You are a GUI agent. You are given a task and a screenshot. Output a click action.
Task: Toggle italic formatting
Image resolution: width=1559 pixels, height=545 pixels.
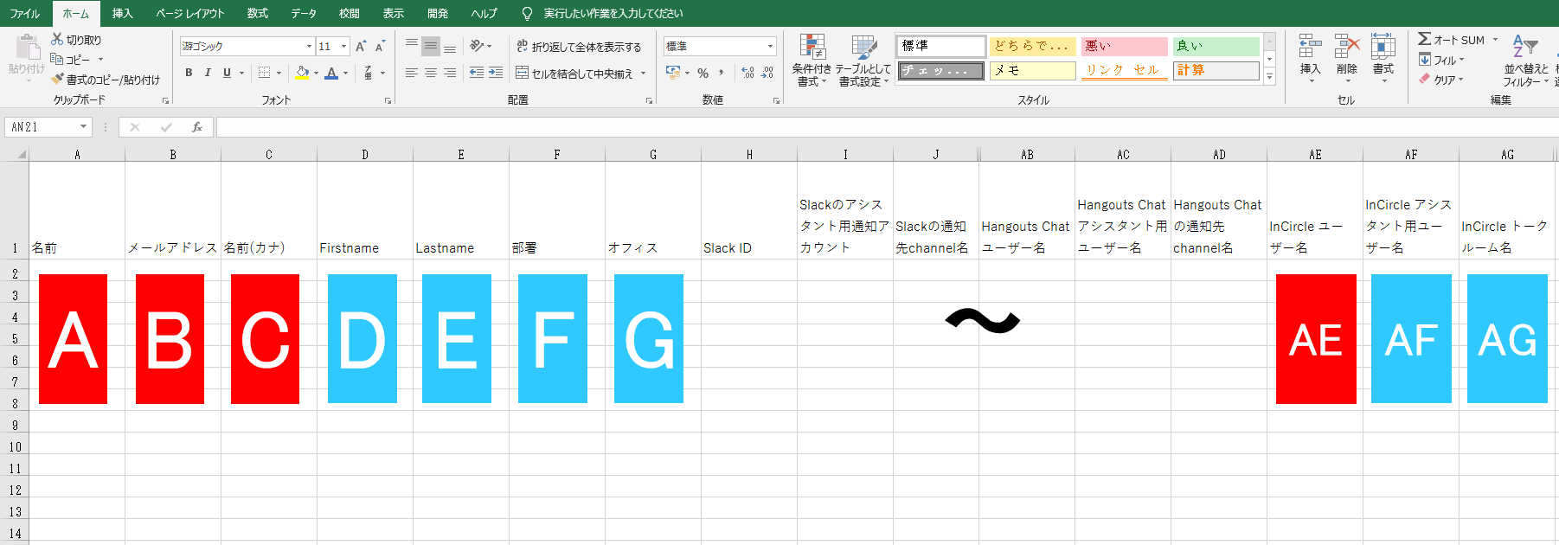(x=208, y=74)
